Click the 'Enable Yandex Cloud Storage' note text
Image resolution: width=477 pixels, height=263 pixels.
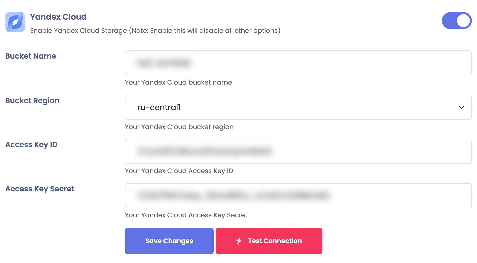coord(155,31)
